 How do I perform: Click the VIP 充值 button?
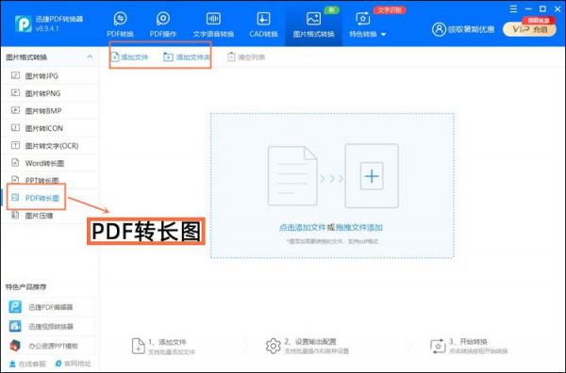pos(529,29)
